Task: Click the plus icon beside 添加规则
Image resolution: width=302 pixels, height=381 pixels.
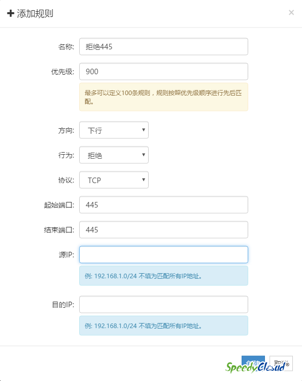Action: 11,13
